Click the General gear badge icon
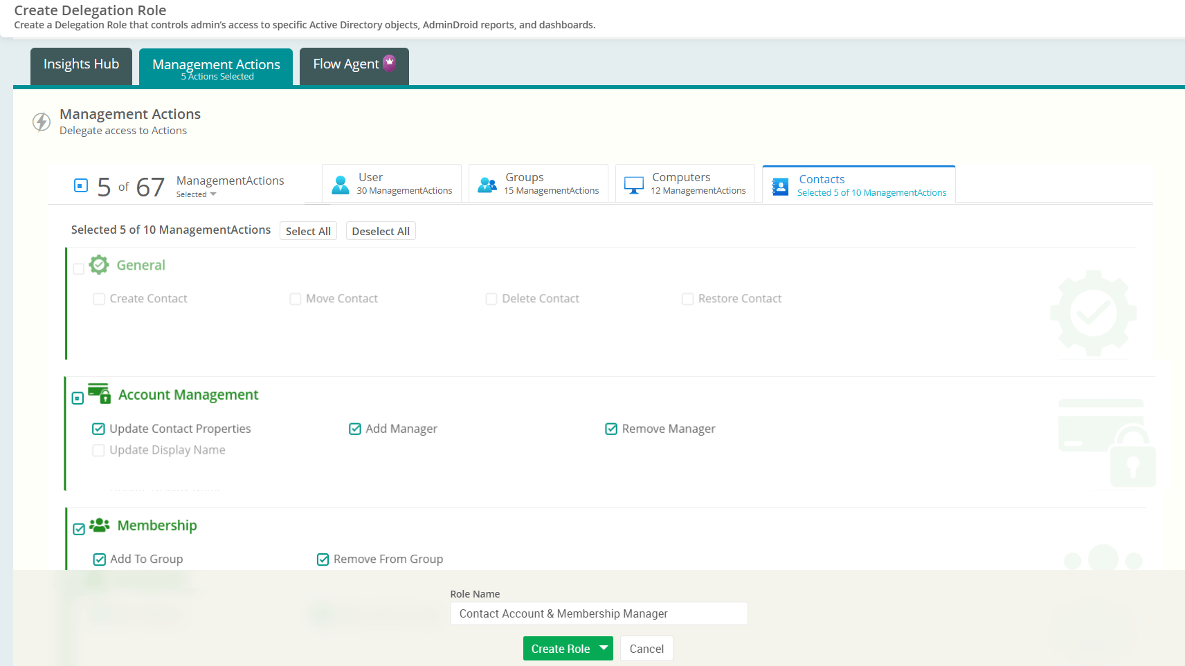The width and height of the screenshot is (1185, 666). tap(99, 265)
